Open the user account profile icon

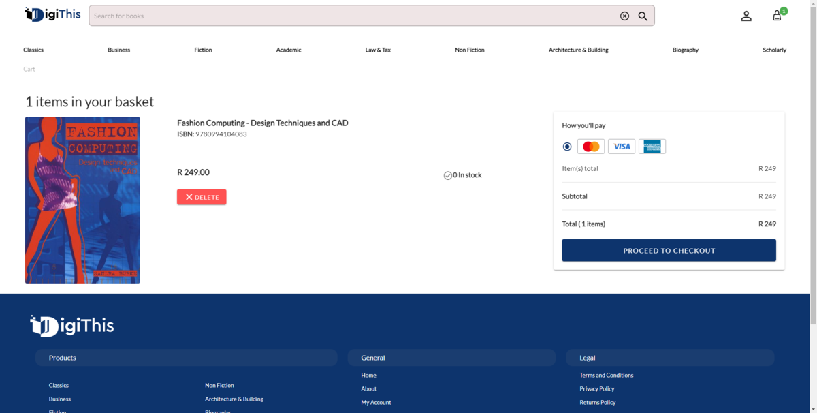click(x=746, y=16)
